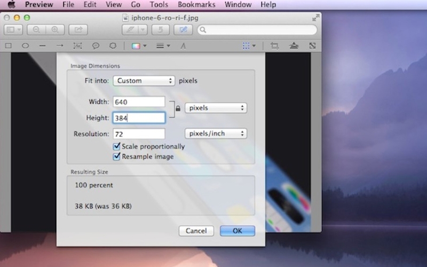427x267 pixels.
Task: Click the font style A icon
Action: pyautogui.click(x=183, y=46)
